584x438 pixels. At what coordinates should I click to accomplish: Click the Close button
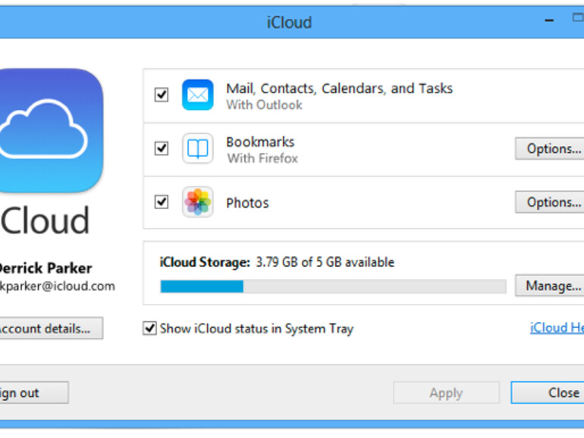(x=548, y=393)
